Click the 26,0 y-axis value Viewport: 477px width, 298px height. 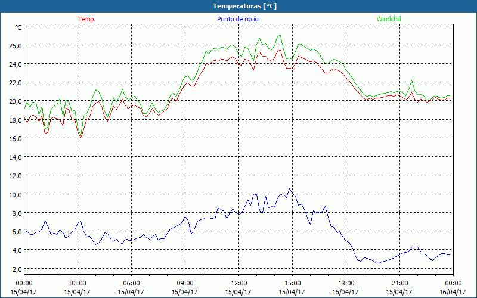pos(16,46)
